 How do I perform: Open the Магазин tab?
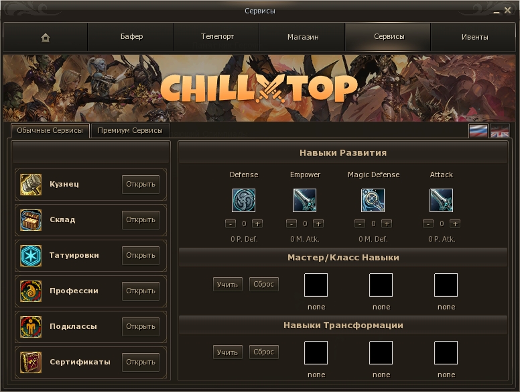[x=302, y=37]
